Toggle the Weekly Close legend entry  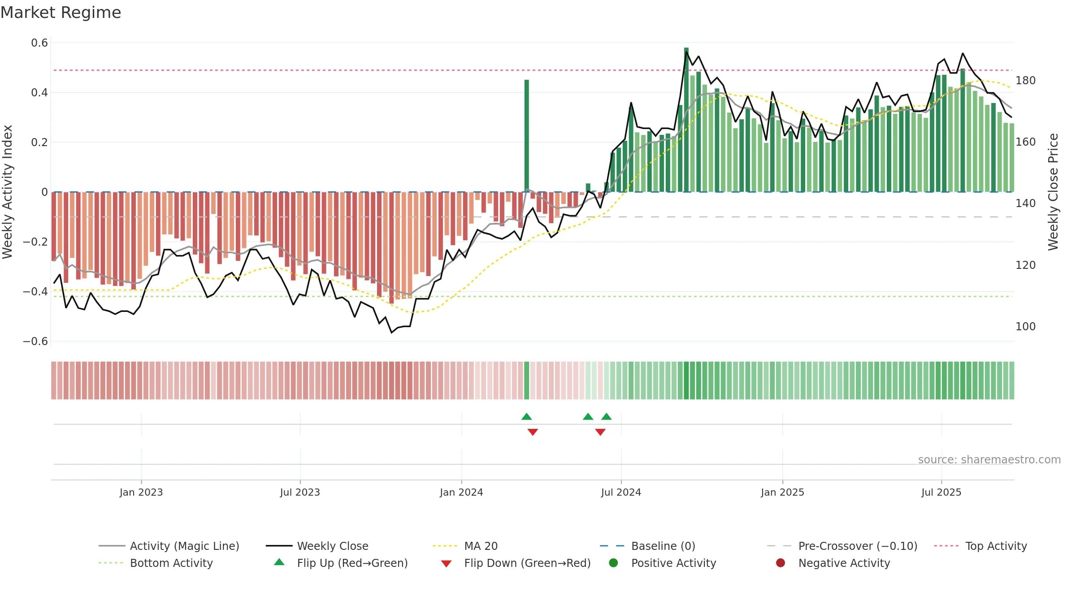pyautogui.click(x=317, y=546)
